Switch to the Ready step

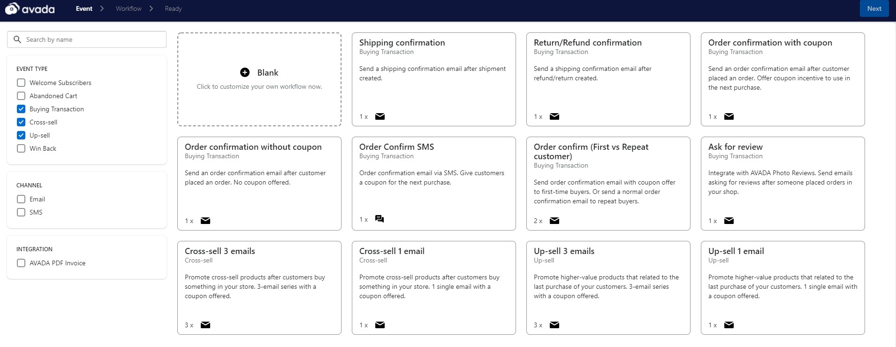coord(173,8)
